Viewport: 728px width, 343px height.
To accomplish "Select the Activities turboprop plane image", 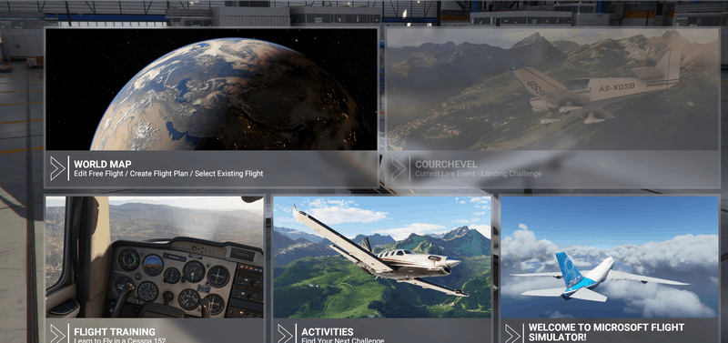I will pos(382,257).
